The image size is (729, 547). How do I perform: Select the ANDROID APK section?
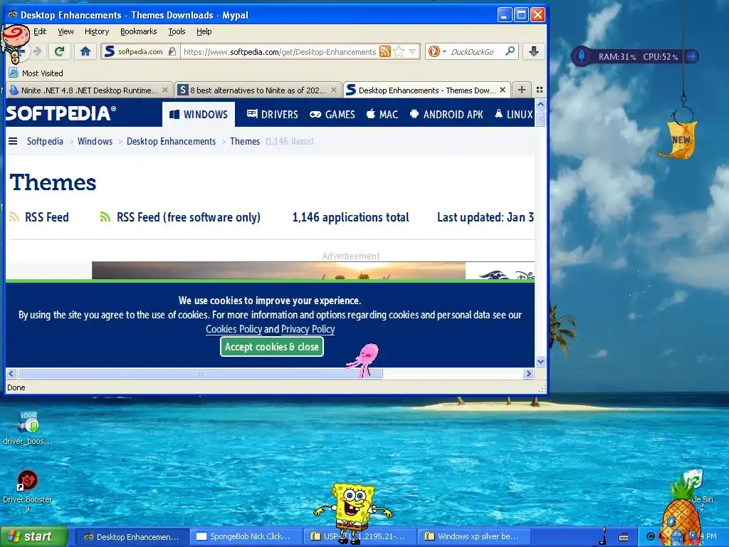pos(446,115)
